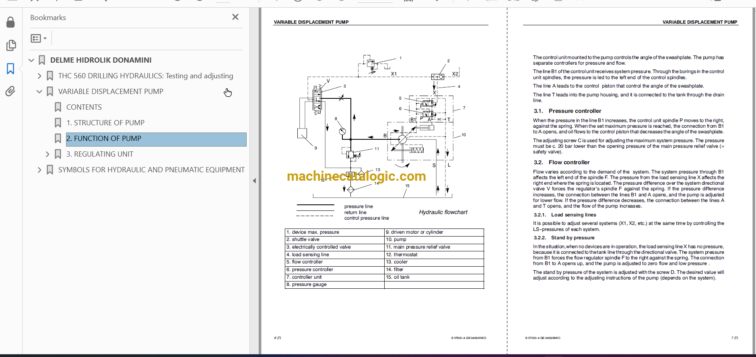Click bookmark icon beside 3. REGULATING UNIT
This screenshot has height=357, width=756.
coord(58,154)
